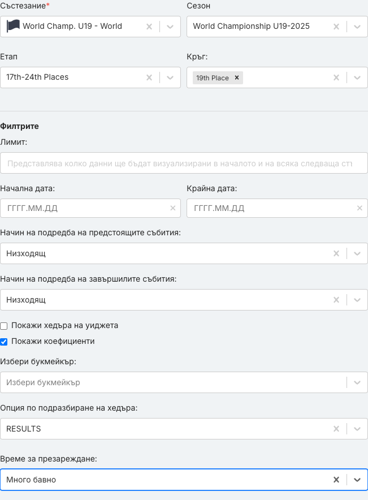Clear the RESULTS default header option
The height and width of the screenshot is (500, 368).
[x=336, y=429]
